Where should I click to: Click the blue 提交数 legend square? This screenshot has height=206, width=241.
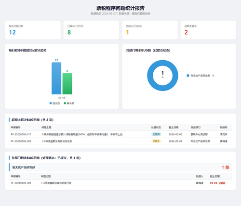(51, 103)
